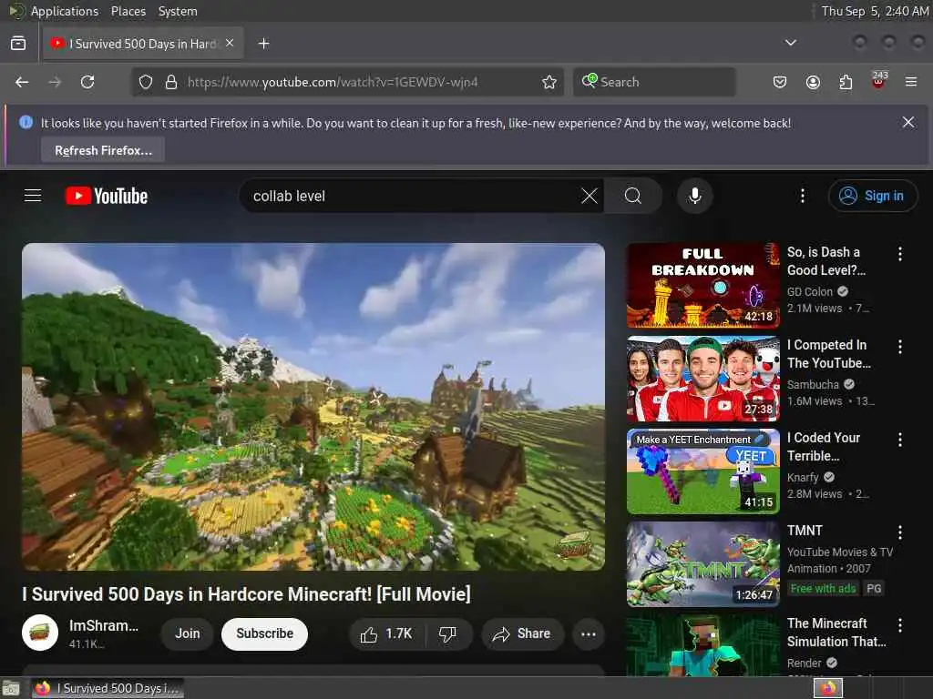Open 'I Coded Your Terrible' title

coord(824,446)
